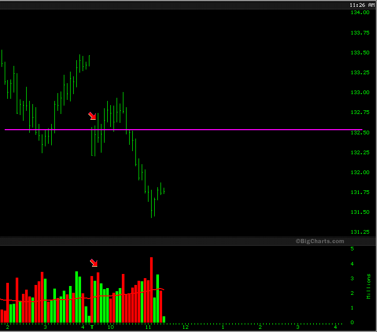The image size is (377, 332).
Task: Select the 5 on the volume axis
Action: (x=352, y=249)
